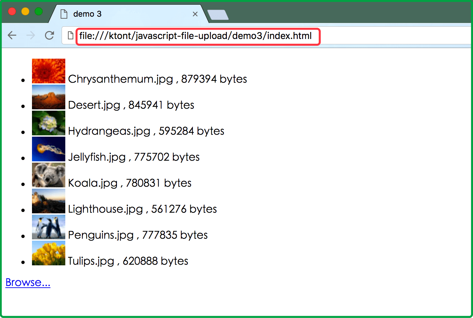Click the Jellyfish thumbnail image
The image size is (473, 318).
tap(49, 149)
